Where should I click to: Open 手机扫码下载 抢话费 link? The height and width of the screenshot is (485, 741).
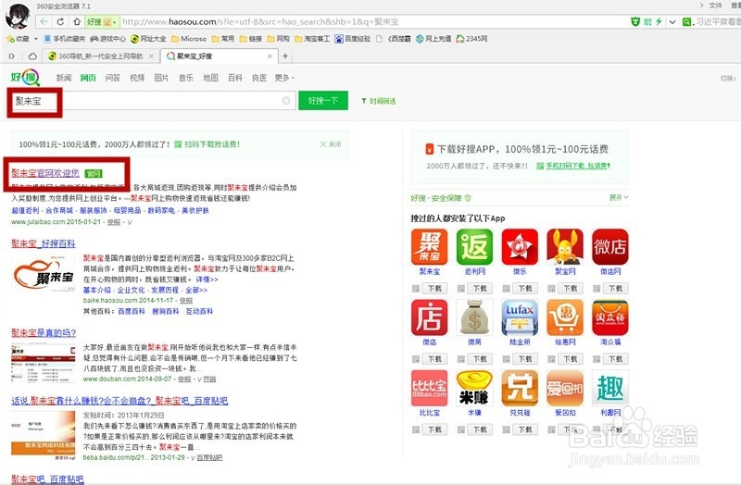point(573,166)
